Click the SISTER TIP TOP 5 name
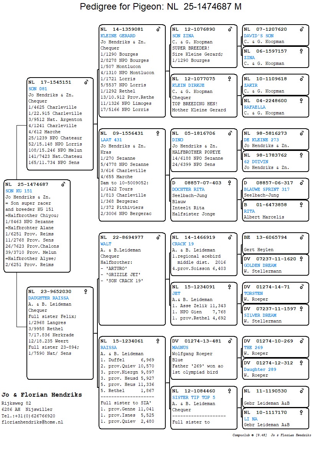 click(x=194, y=397)
